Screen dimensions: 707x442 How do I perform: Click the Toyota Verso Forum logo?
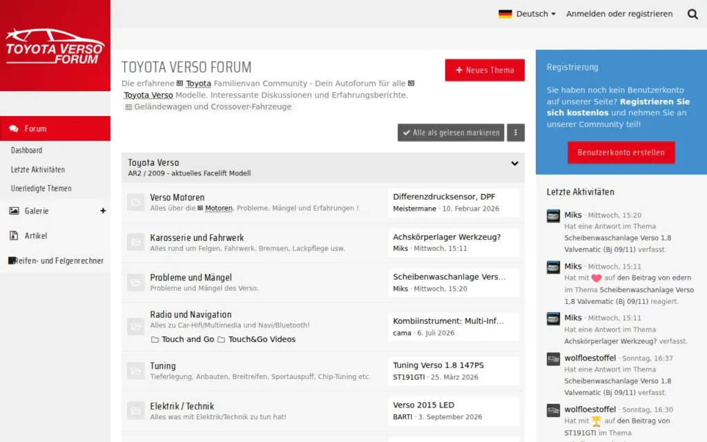click(x=55, y=46)
